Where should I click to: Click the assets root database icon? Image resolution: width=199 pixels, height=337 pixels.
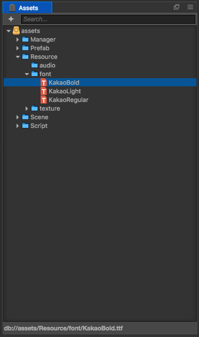tap(16, 30)
